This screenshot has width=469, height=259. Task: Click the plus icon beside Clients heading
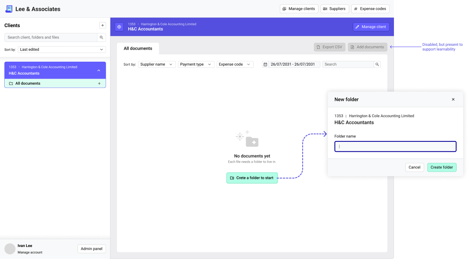point(103,25)
